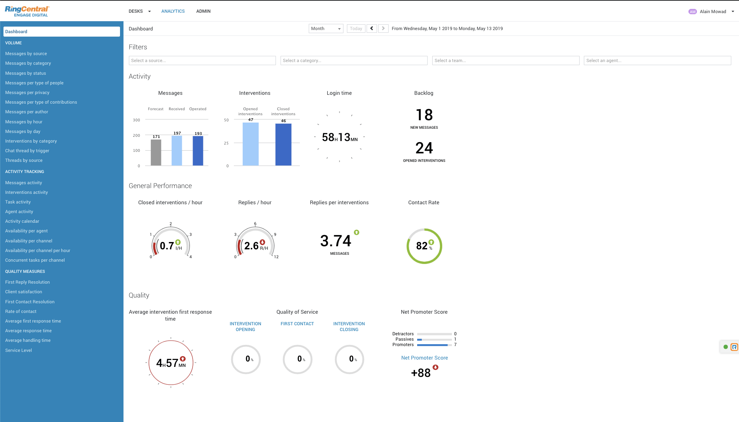
Task: Open the RingCentral chat widget icon
Action: click(734, 347)
